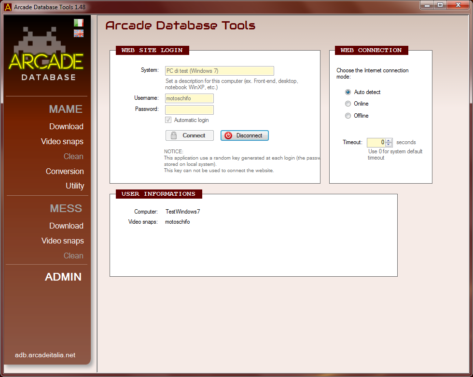Minimize the Arcade Database Tools window

point(427,5)
